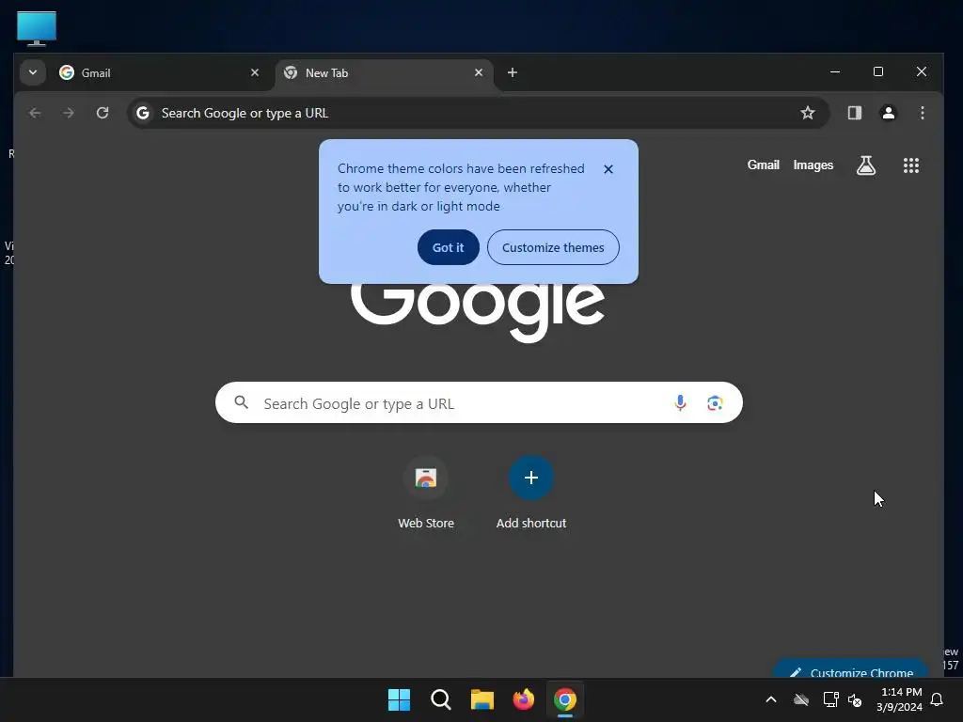
Task: Open the tab search dropdown arrow
Action: pyautogui.click(x=33, y=72)
